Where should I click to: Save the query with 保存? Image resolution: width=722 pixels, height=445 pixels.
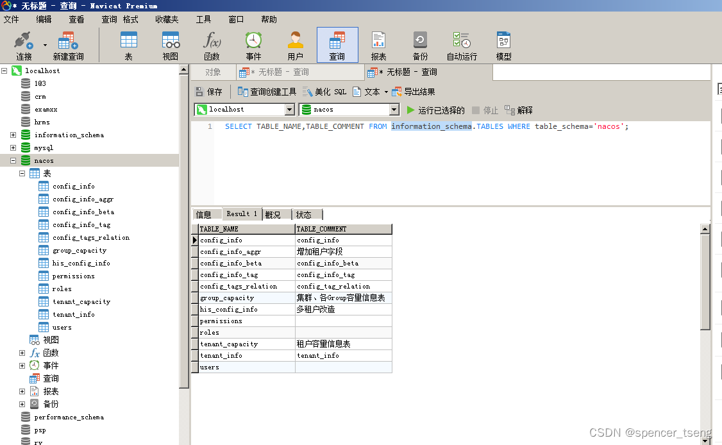tap(207, 91)
